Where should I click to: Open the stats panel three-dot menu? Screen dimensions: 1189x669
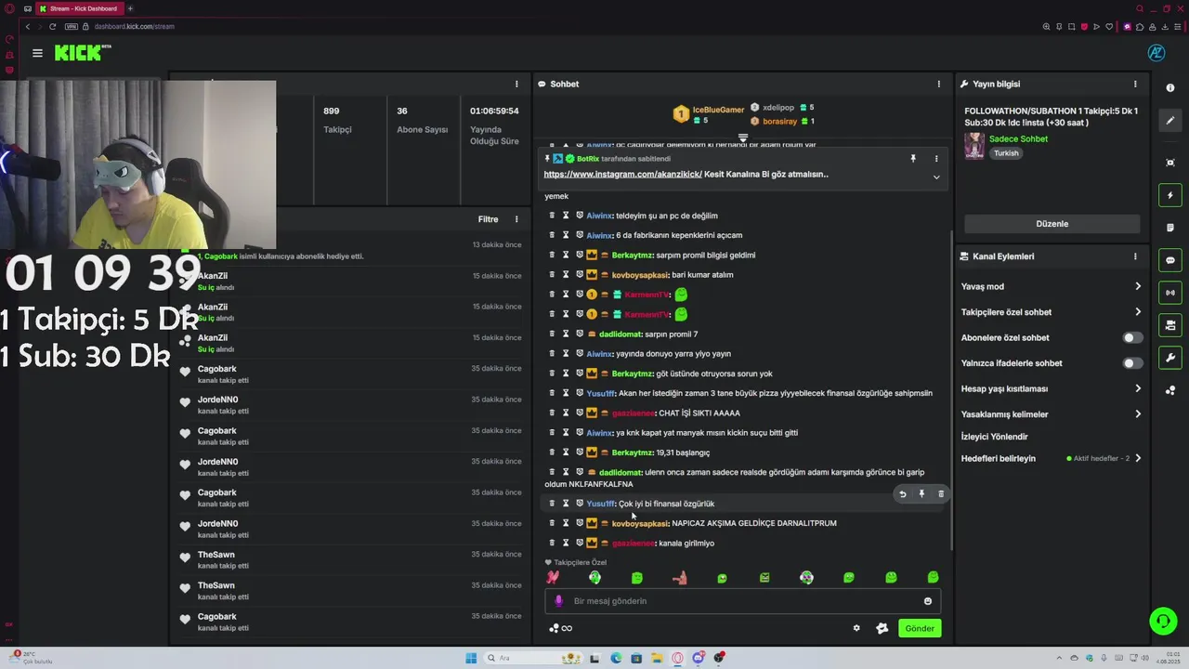tap(516, 84)
